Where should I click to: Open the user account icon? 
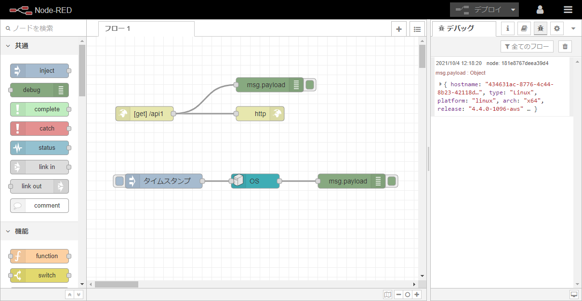point(540,10)
